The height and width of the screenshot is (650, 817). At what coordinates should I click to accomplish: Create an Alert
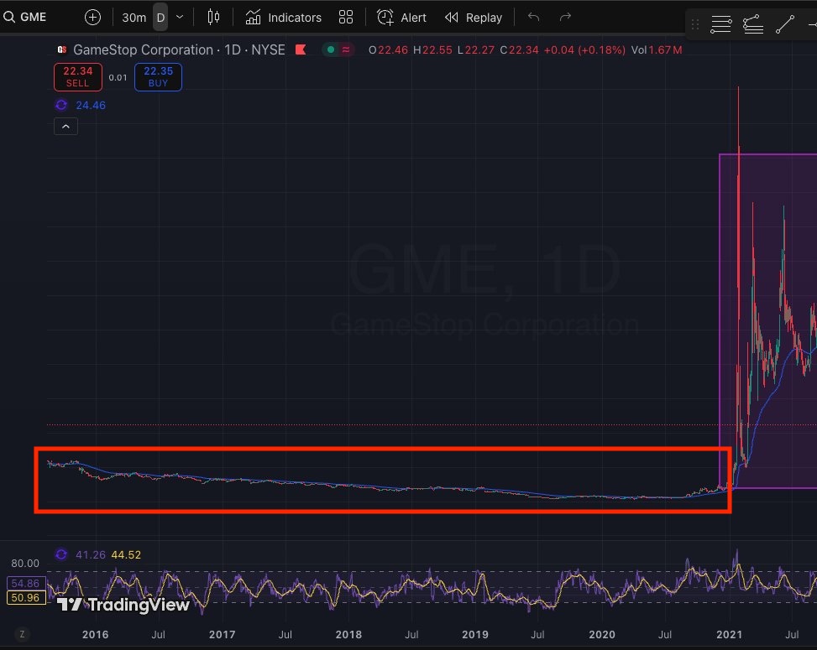pos(401,18)
